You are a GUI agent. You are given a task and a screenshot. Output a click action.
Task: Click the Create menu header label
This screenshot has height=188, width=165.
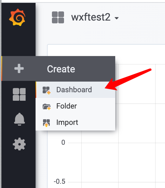coord(61,69)
